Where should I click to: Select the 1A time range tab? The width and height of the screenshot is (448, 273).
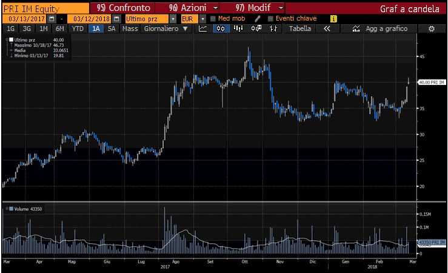[96, 29]
